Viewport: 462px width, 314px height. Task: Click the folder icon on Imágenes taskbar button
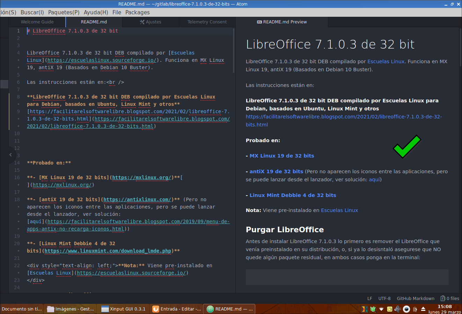click(51, 309)
